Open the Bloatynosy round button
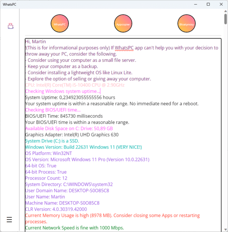 coord(187,23)
